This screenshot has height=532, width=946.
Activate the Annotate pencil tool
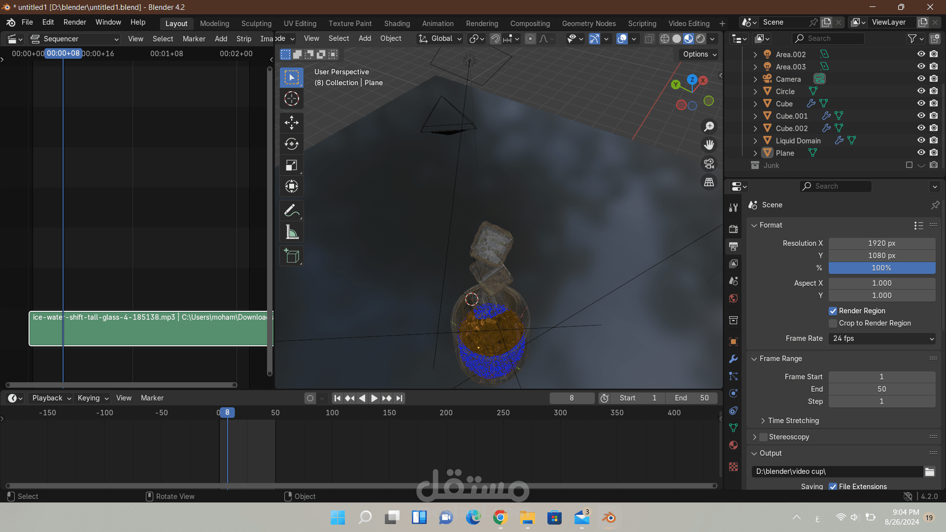[x=292, y=211]
